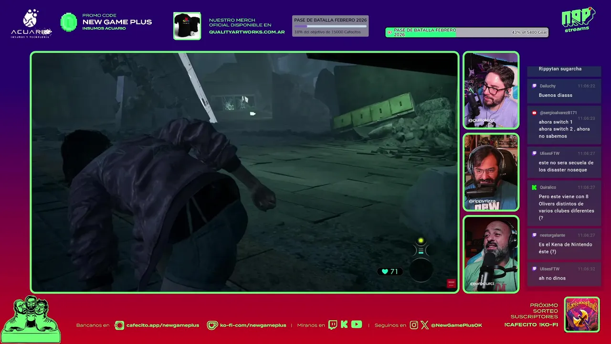Open the QUALITYARTWORKS.COM.AR link
The height and width of the screenshot is (344, 611).
pos(247,32)
